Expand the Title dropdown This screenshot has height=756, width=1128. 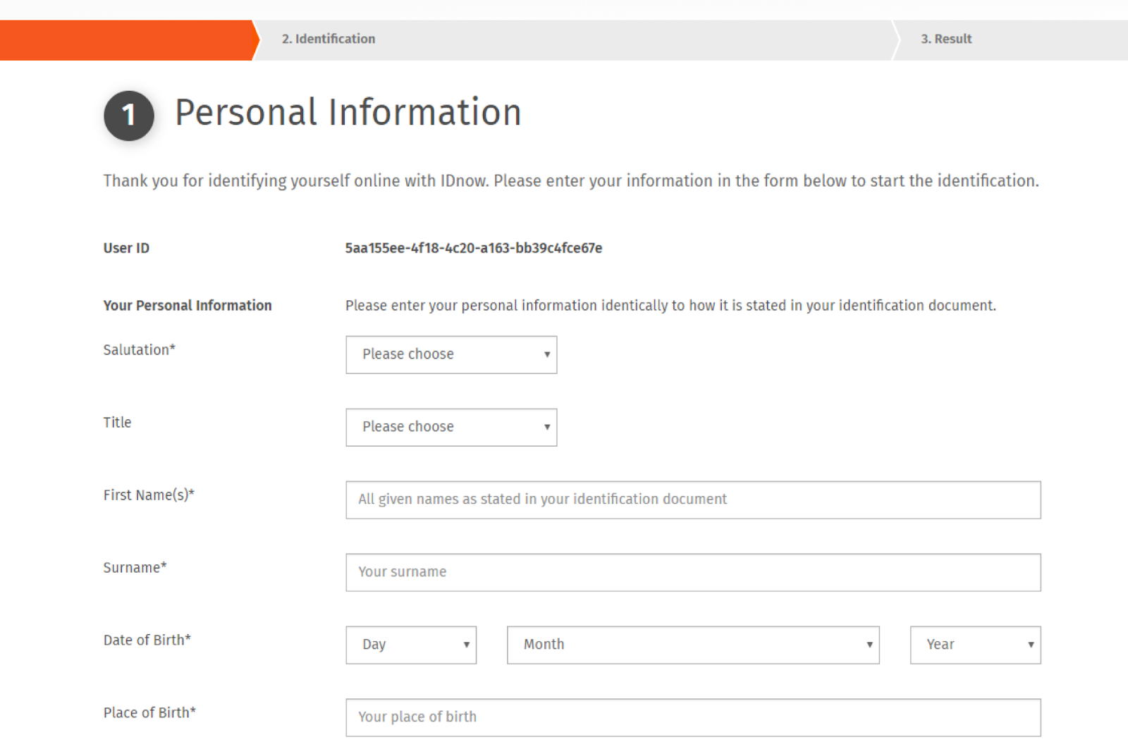click(451, 427)
